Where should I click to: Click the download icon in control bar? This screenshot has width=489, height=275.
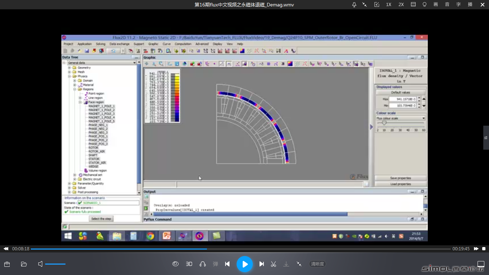click(286, 264)
